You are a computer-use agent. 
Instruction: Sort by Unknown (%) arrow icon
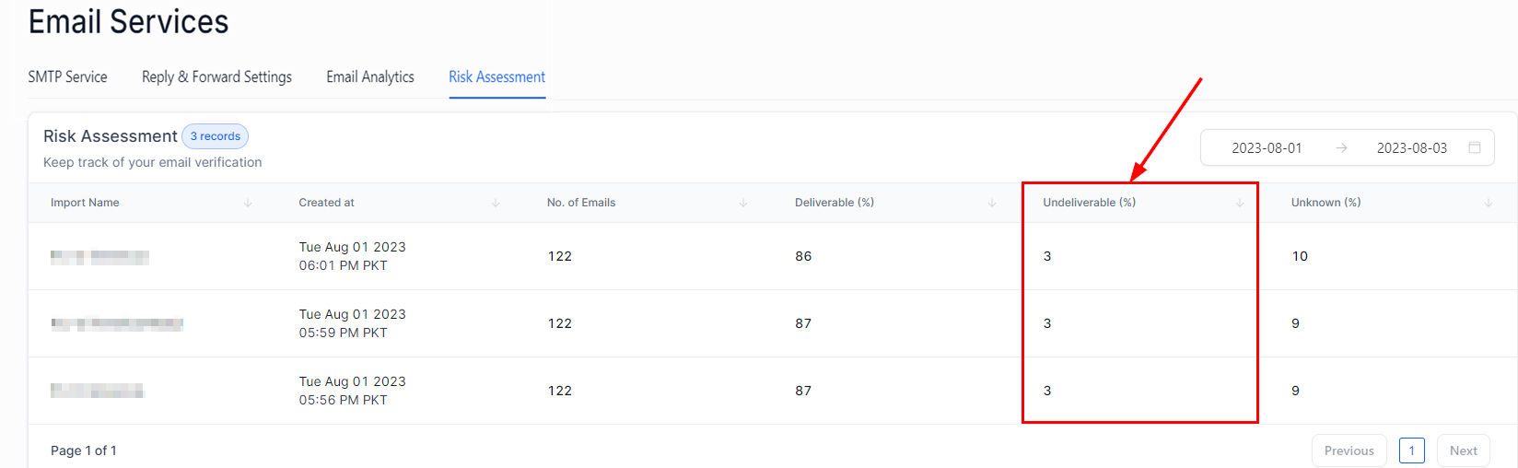(x=1489, y=203)
